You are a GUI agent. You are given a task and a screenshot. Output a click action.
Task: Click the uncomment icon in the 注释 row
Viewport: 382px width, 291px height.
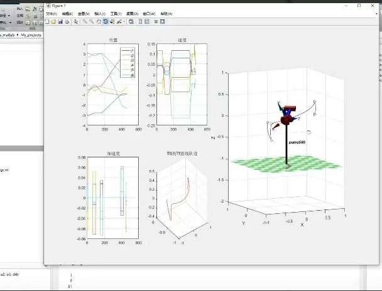(35, 16)
